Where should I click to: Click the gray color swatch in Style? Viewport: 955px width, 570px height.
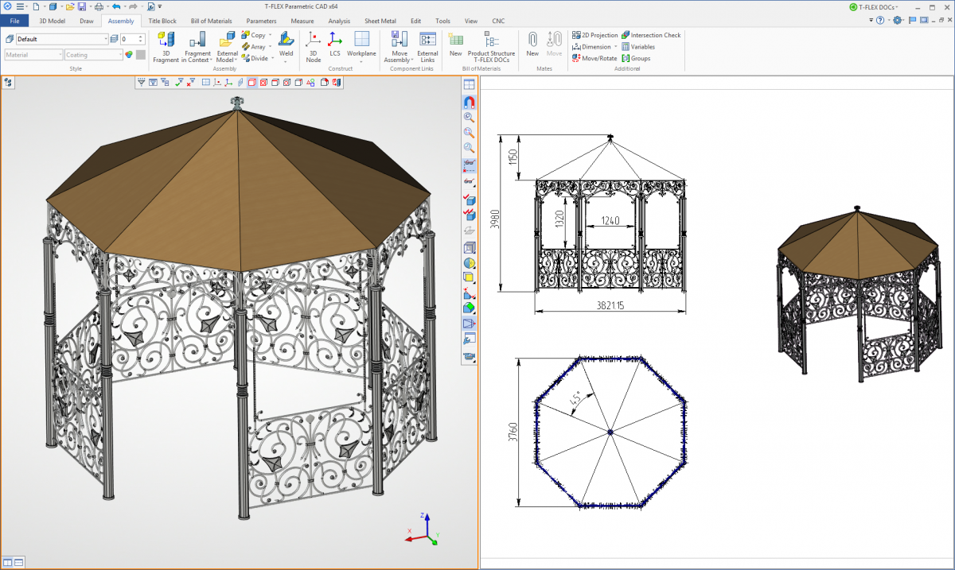141,55
